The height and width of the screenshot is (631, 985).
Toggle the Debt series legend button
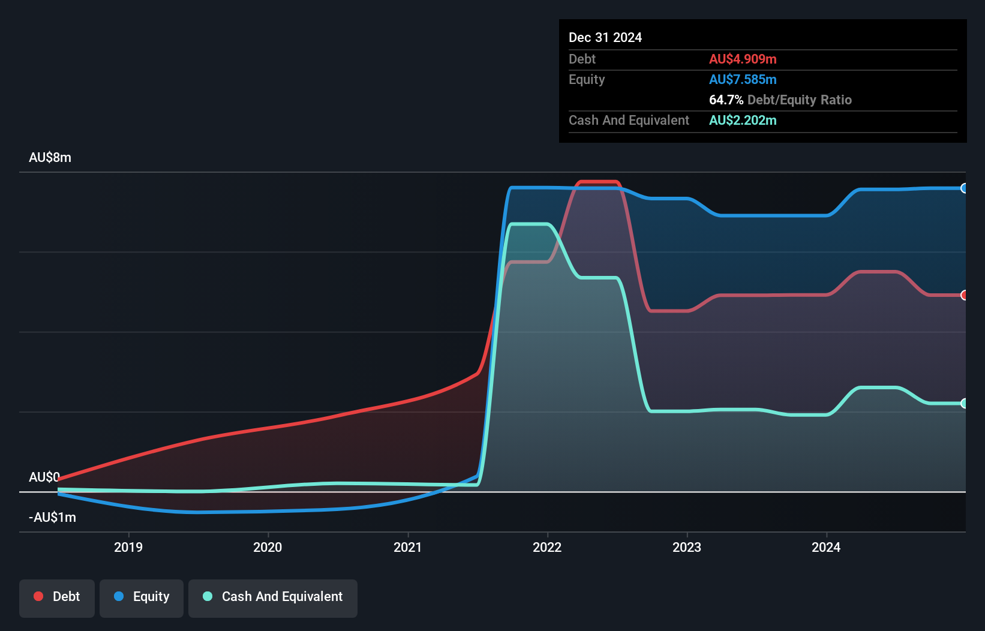57,598
